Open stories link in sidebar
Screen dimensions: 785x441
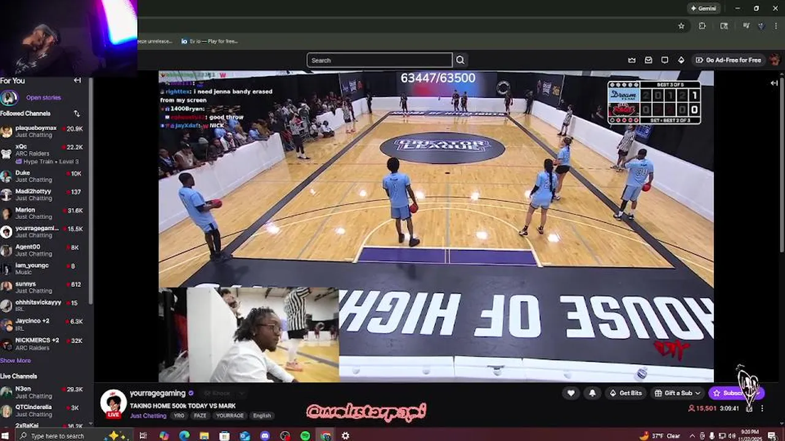(43, 97)
